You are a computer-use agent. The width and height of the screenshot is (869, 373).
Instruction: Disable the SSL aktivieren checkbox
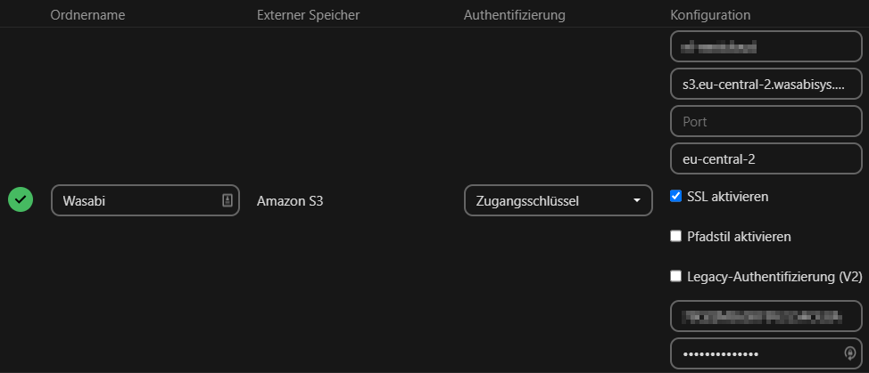676,196
